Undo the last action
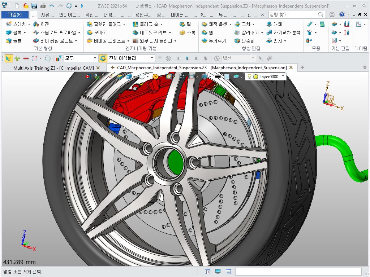 click(52, 6)
